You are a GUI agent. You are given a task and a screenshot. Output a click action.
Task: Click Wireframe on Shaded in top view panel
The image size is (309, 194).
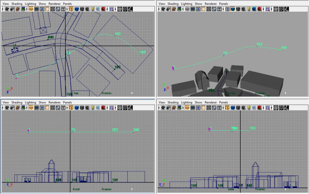coord(82,9)
